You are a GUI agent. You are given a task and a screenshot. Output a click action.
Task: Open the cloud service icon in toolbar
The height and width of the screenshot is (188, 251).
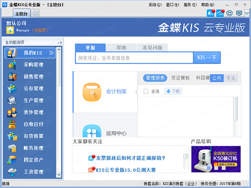coord(220,13)
